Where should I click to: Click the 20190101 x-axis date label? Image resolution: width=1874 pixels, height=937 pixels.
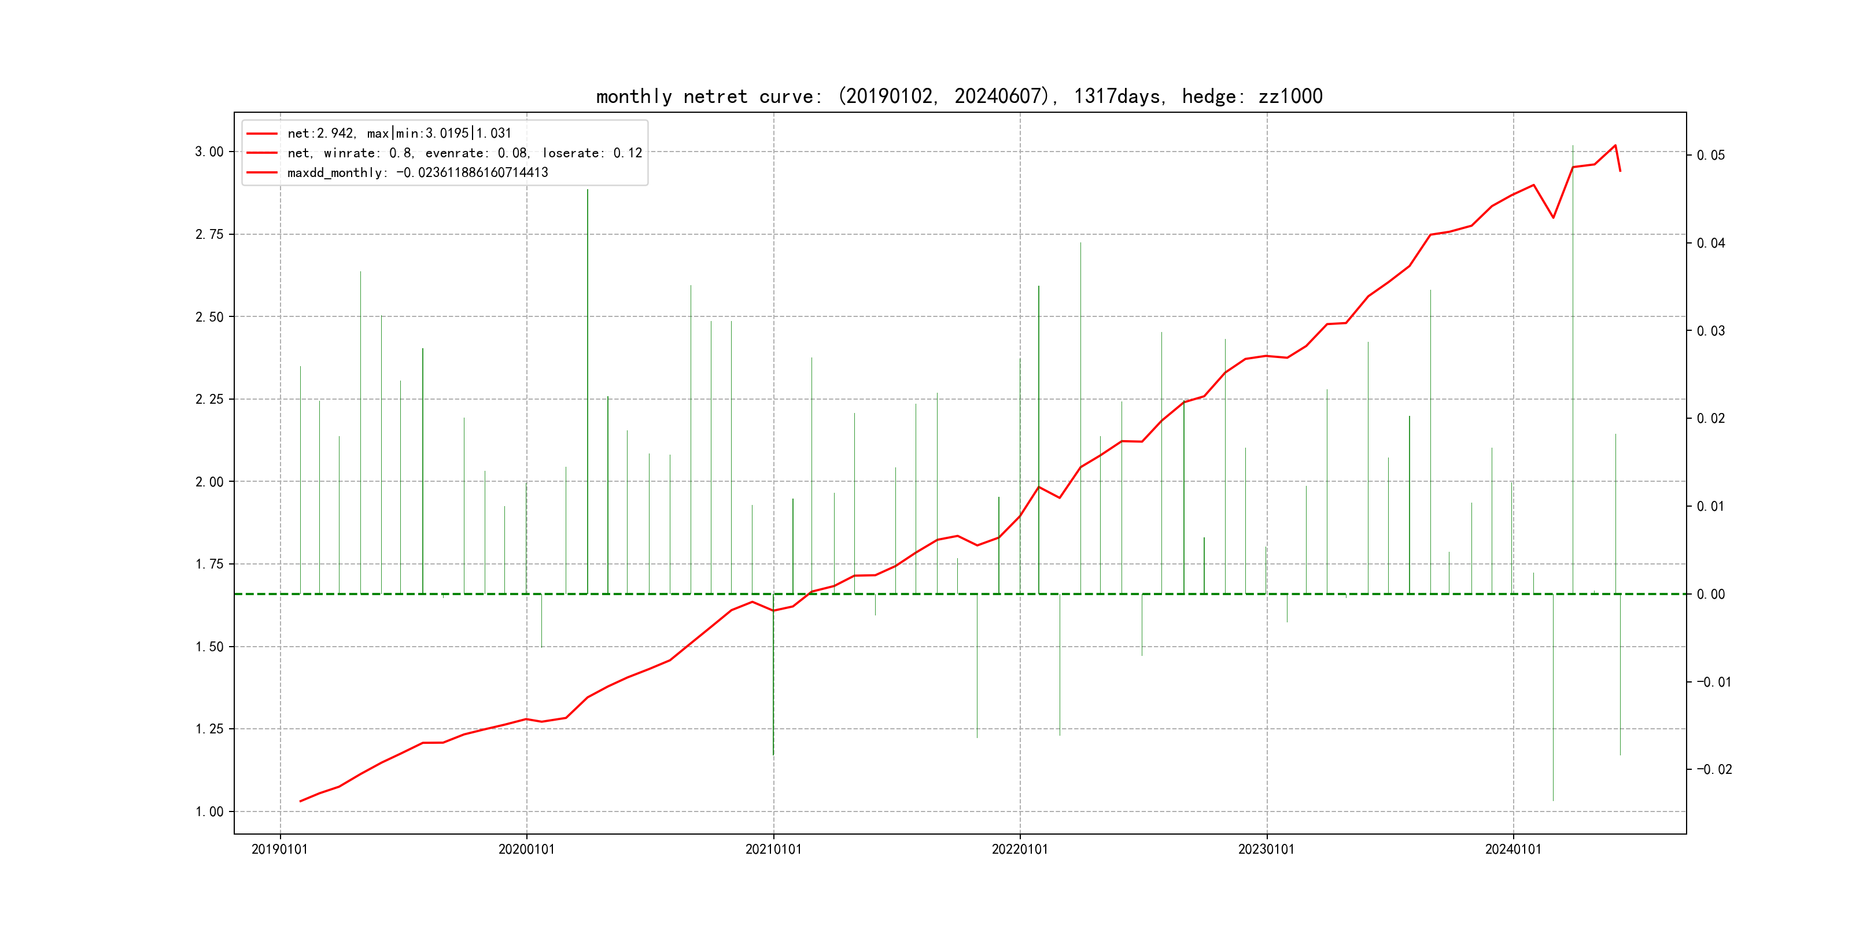click(280, 849)
